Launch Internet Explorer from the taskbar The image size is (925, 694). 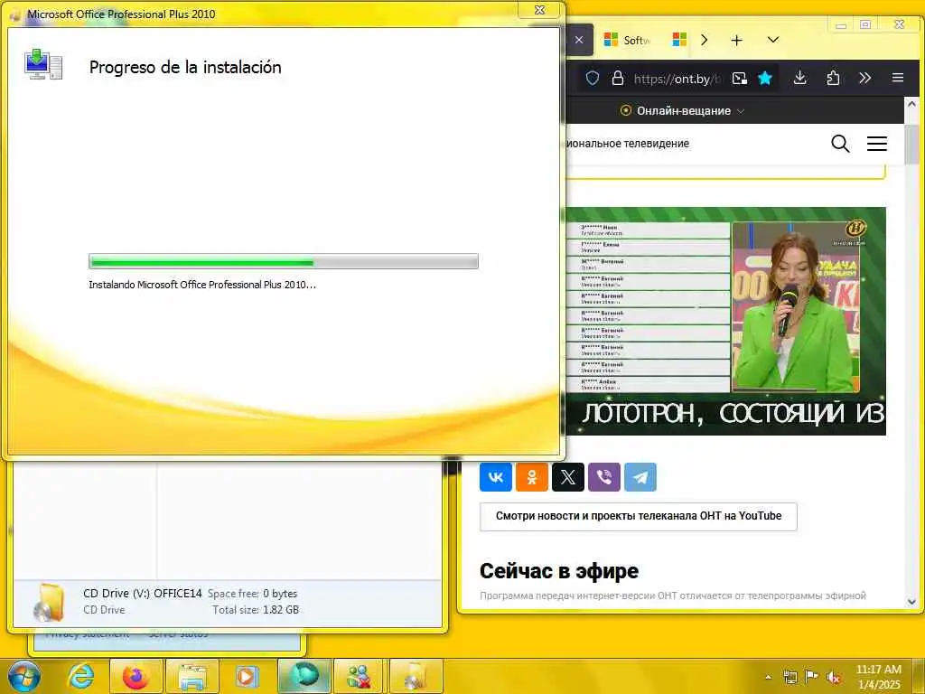point(80,676)
